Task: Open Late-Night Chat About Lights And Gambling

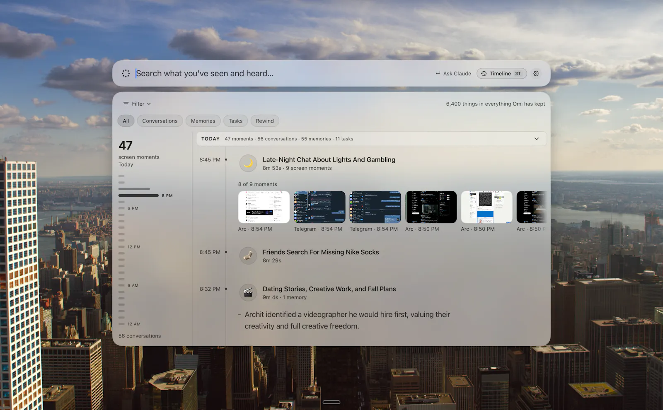Action: click(329, 160)
